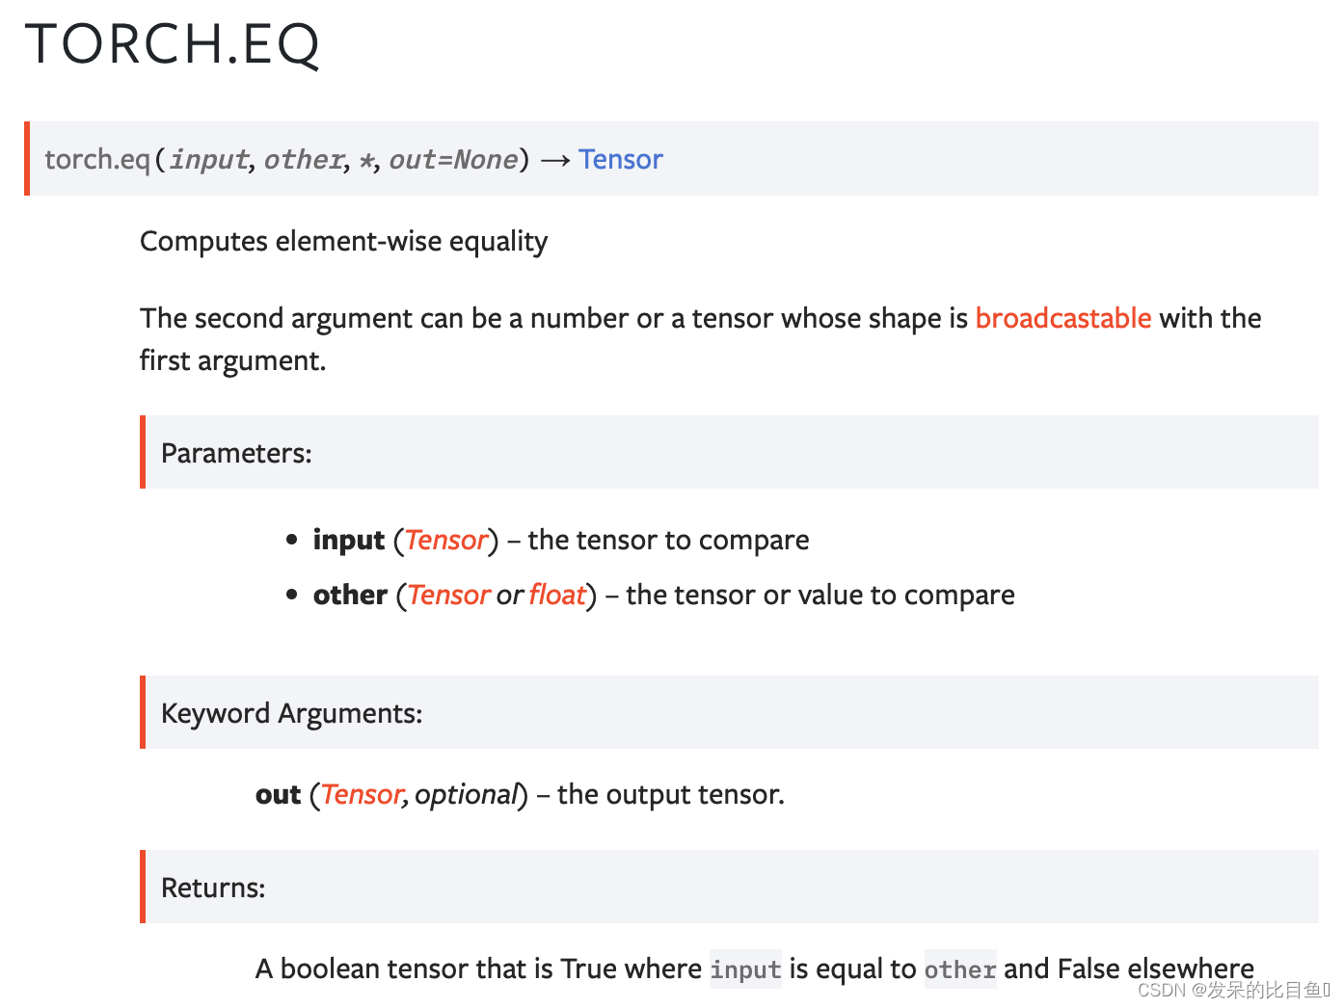Click the bold input parameter name
1344x1008 pixels.
349,540
